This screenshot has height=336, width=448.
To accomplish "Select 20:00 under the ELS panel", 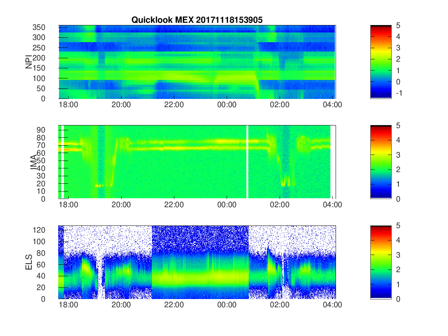I will point(121,305).
